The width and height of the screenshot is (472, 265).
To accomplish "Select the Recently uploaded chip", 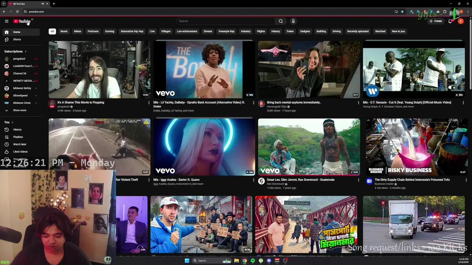I will (x=358, y=31).
